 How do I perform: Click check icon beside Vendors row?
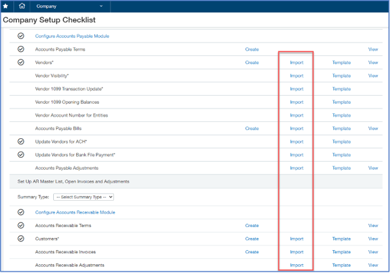tap(21, 63)
